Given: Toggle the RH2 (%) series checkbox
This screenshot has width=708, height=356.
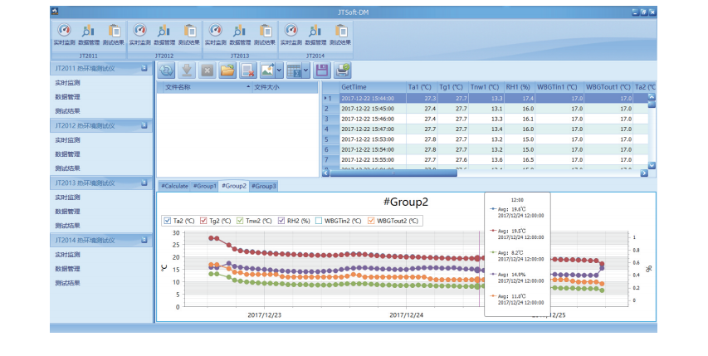Looking at the screenshot, I should pos(281,221).
